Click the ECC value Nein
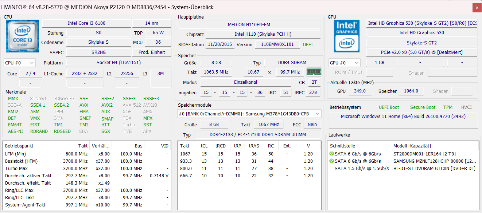Image resolution: width=482 pixels, height=213 pixels. [x=312, y=125]
